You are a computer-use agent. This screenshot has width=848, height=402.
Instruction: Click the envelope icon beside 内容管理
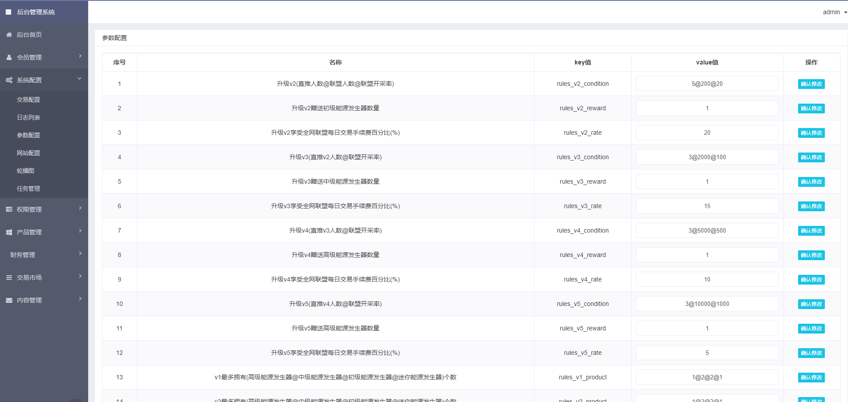pyautogui.click(x=9, y=300)
